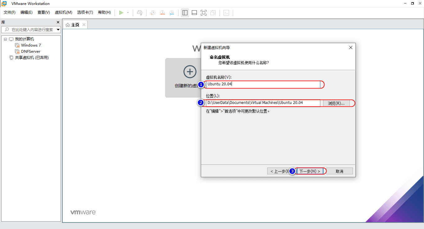Click the send Ctrl+Alt+Del toolbar icon

[x=140, y=13]
